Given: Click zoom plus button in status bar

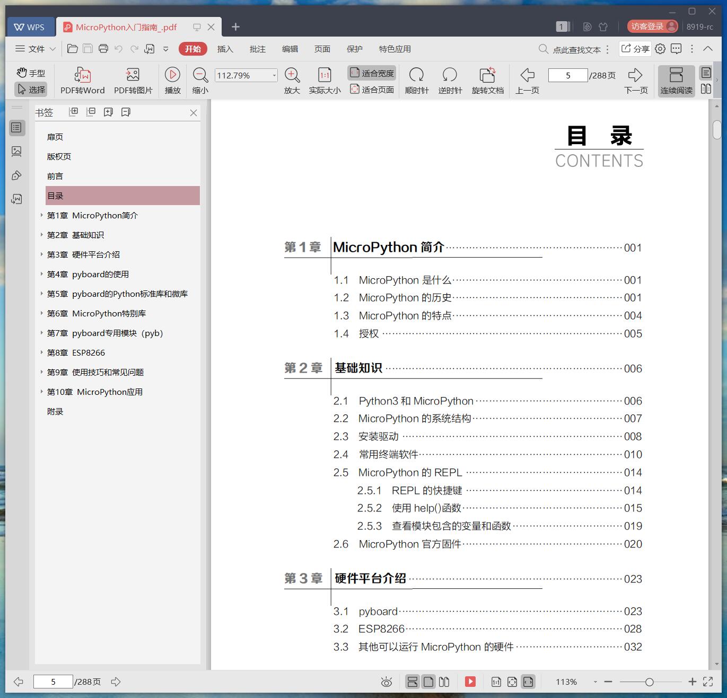Looking at the screenshot, I should point(692,682).
